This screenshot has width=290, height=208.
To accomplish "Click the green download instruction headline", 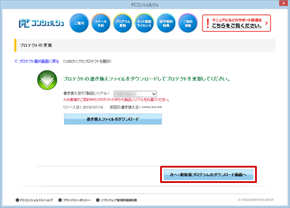I will (146, 79).
